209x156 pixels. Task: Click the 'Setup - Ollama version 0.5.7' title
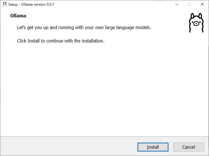31,4
